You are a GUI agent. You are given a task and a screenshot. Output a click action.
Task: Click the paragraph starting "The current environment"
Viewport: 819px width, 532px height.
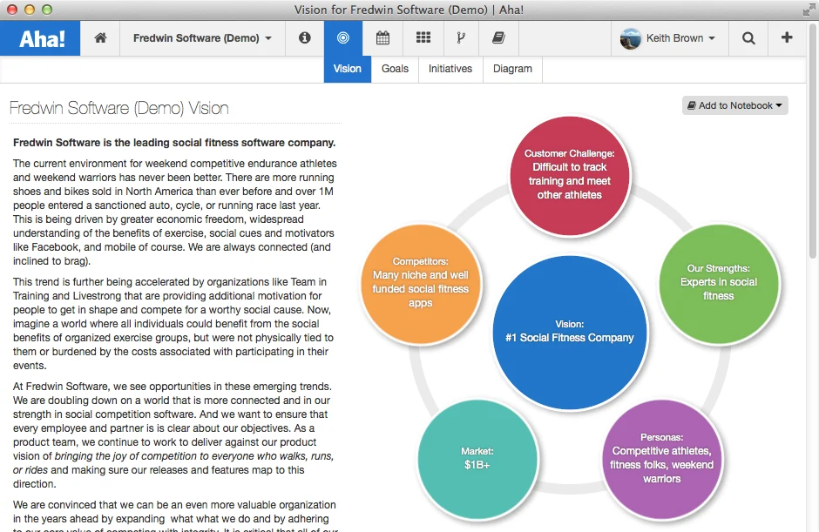[x=175, y=212]
